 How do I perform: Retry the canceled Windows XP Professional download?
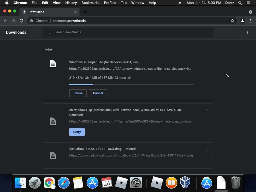(77, 132)
